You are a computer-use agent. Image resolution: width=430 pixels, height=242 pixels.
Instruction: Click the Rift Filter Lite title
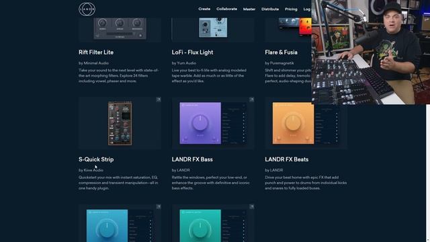pyautogui.click(x=96, y=52)
